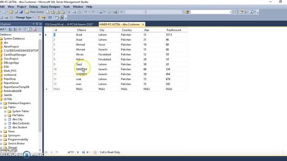Close the dbo.Customer tab
Image resolution: width=287 pixels, height=161 pixels.
tap(143, 25)
